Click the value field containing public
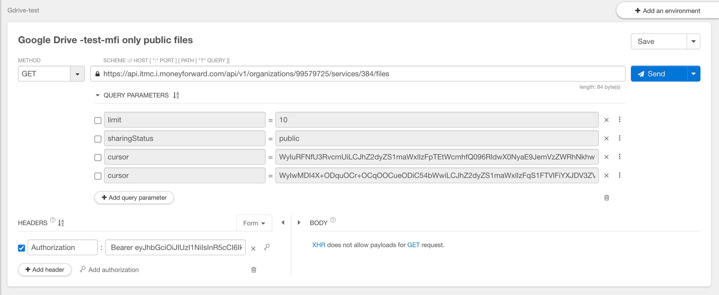719x295 pixels. click(x=437, y=138)
